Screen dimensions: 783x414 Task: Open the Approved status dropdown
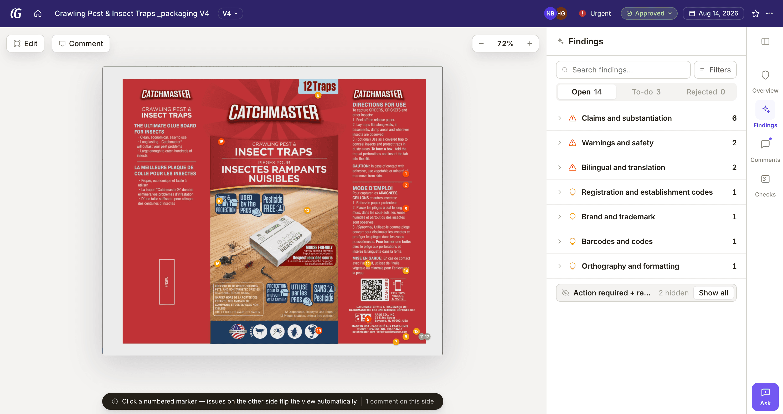(x=649, y=13)
